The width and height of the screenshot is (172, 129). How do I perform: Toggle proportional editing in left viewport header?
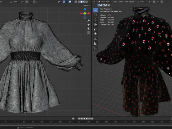coord(34,2)
